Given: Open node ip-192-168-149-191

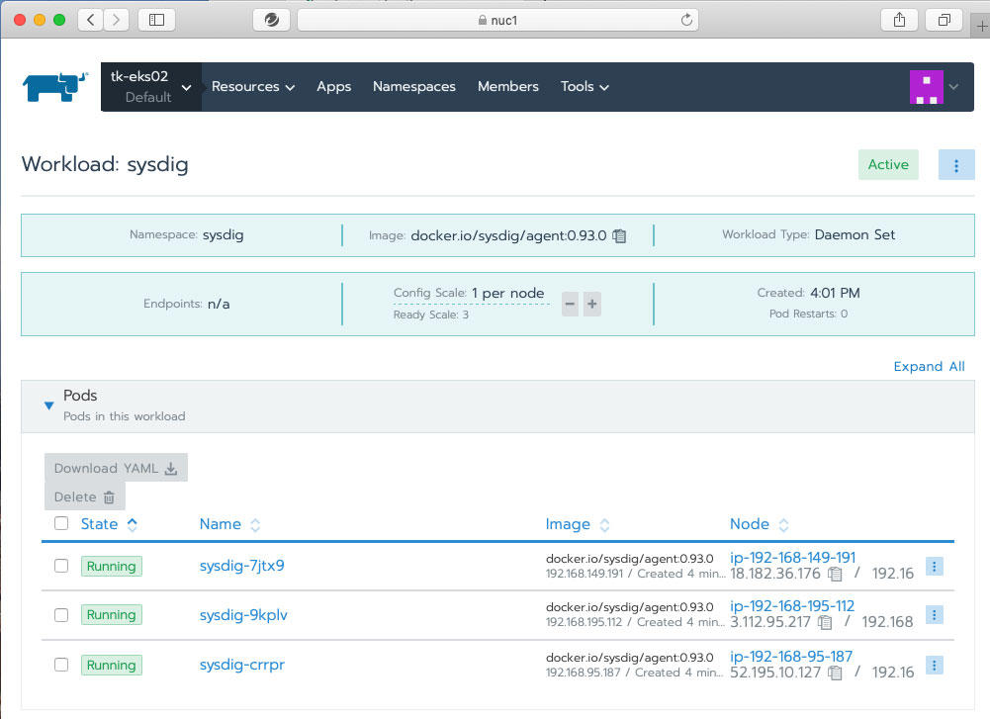Looking at the screenshot, I should tap(792, 558).
